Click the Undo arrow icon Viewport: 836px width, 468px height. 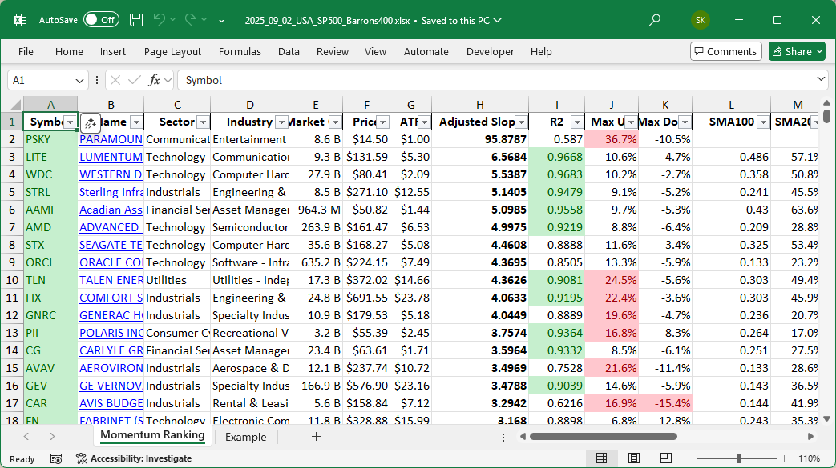point(160,20)
